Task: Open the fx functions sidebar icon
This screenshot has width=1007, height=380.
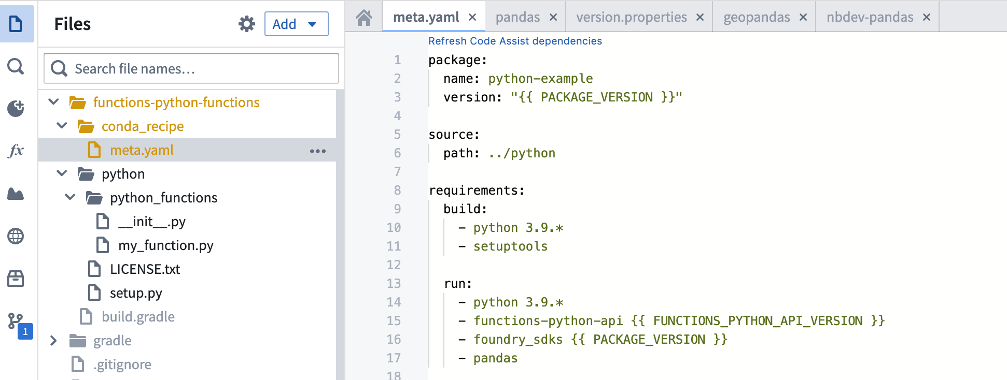Action: click(x=16, y=151)
